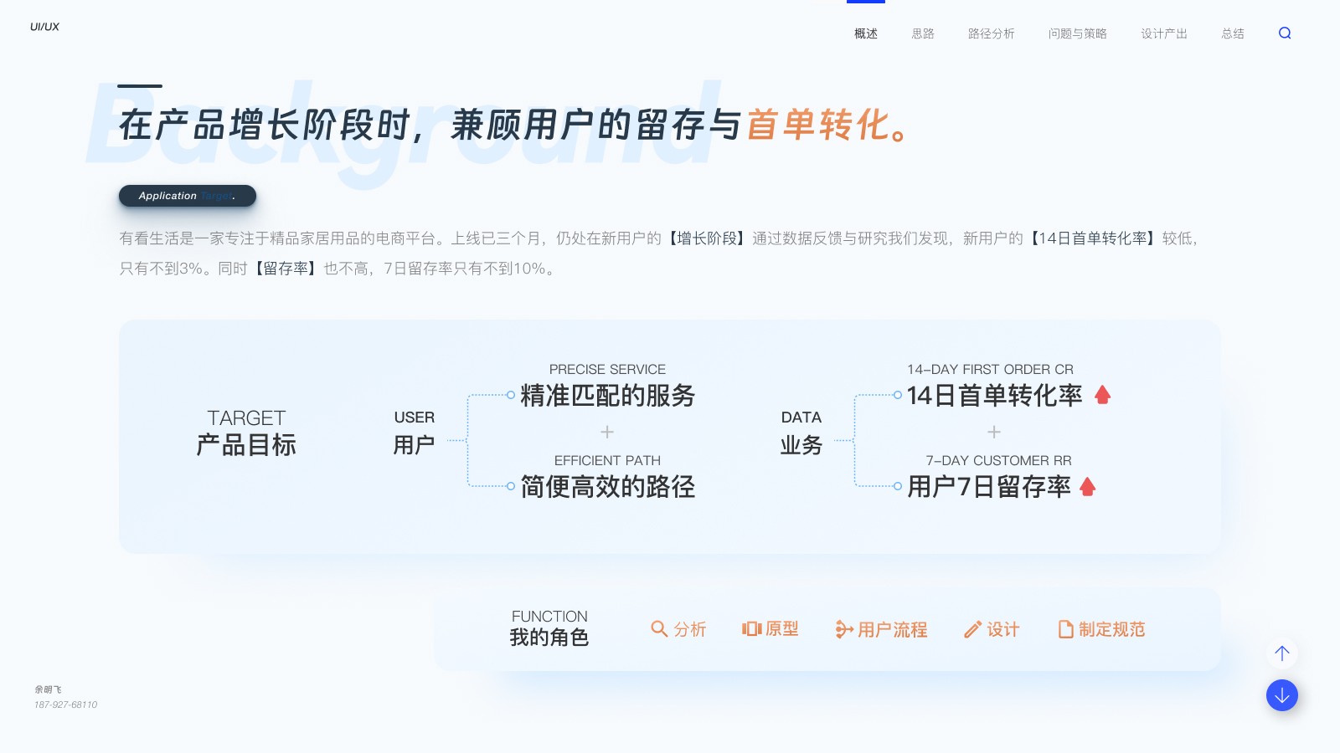Open the search magnifier icon
Screen dimensions: 1340x753
coord(1285,33)
